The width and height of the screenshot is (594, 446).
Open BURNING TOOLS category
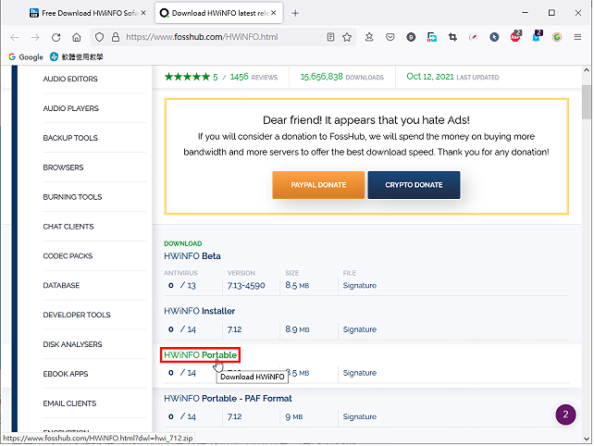72,197
